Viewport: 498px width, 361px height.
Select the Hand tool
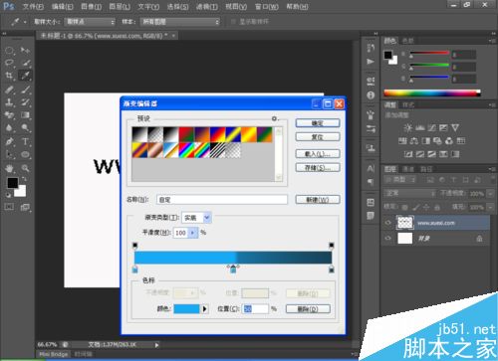[x=9, y=168]
